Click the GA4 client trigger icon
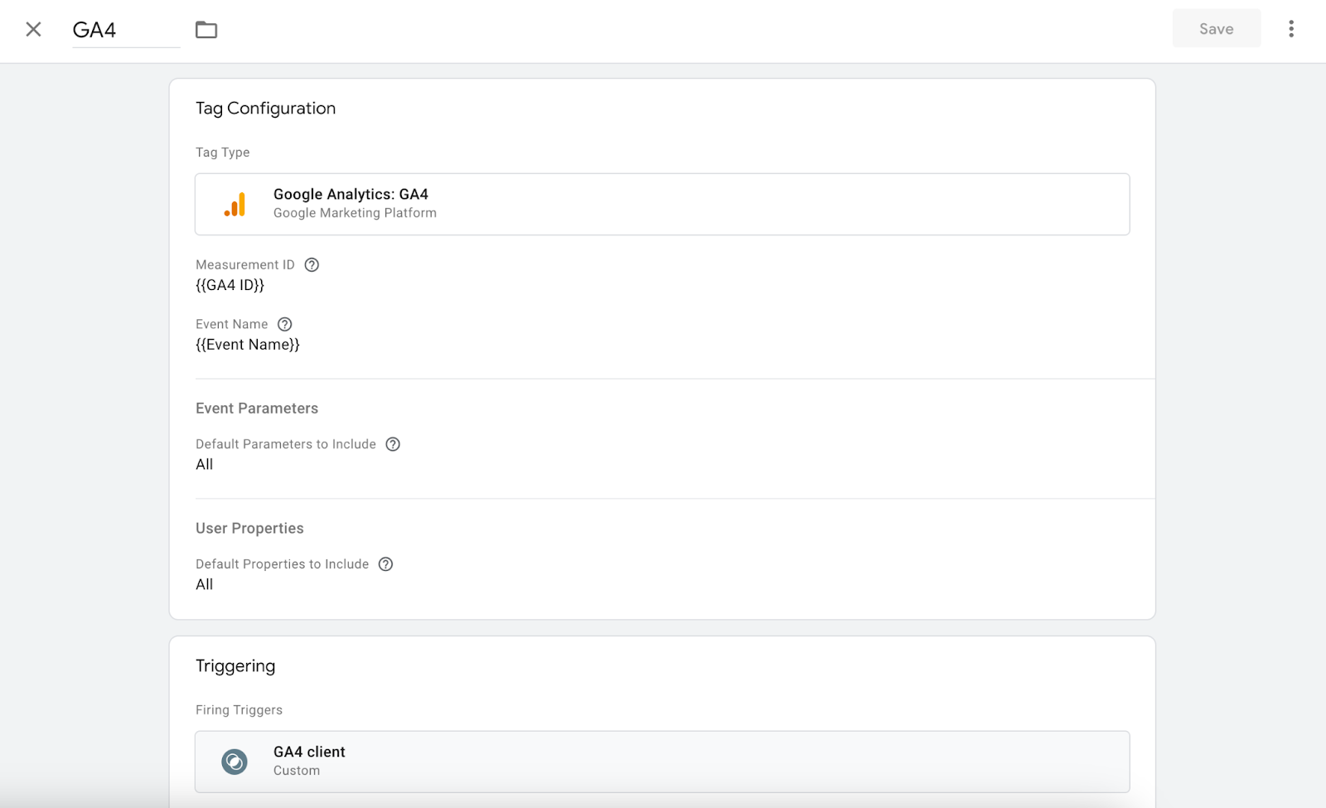The height and width of the screenshot is (808, 1326). coord(235,762)
